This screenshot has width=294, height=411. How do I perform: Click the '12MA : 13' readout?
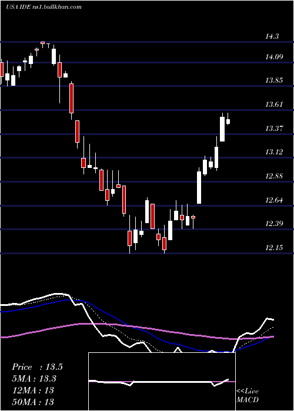click(x=33, y=390)
